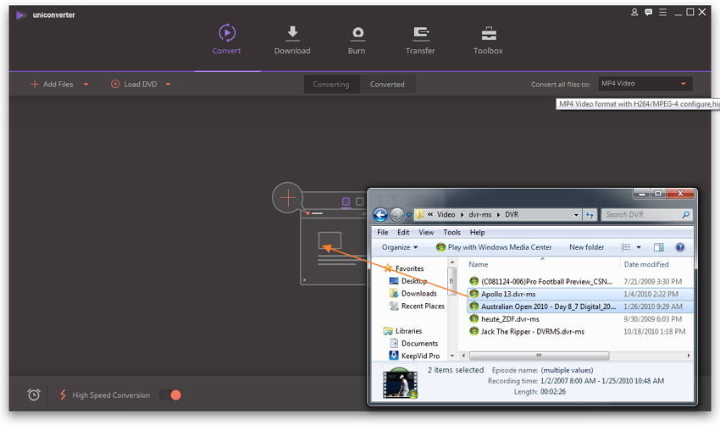Open the Convert section icon

pos(227,33)
